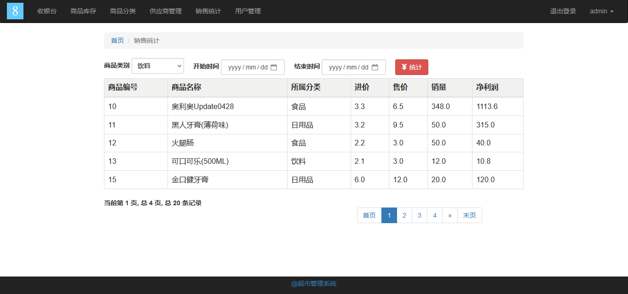Open 用户管理 menu item
This screenshot has width=628, height=294.
point(248,11)
